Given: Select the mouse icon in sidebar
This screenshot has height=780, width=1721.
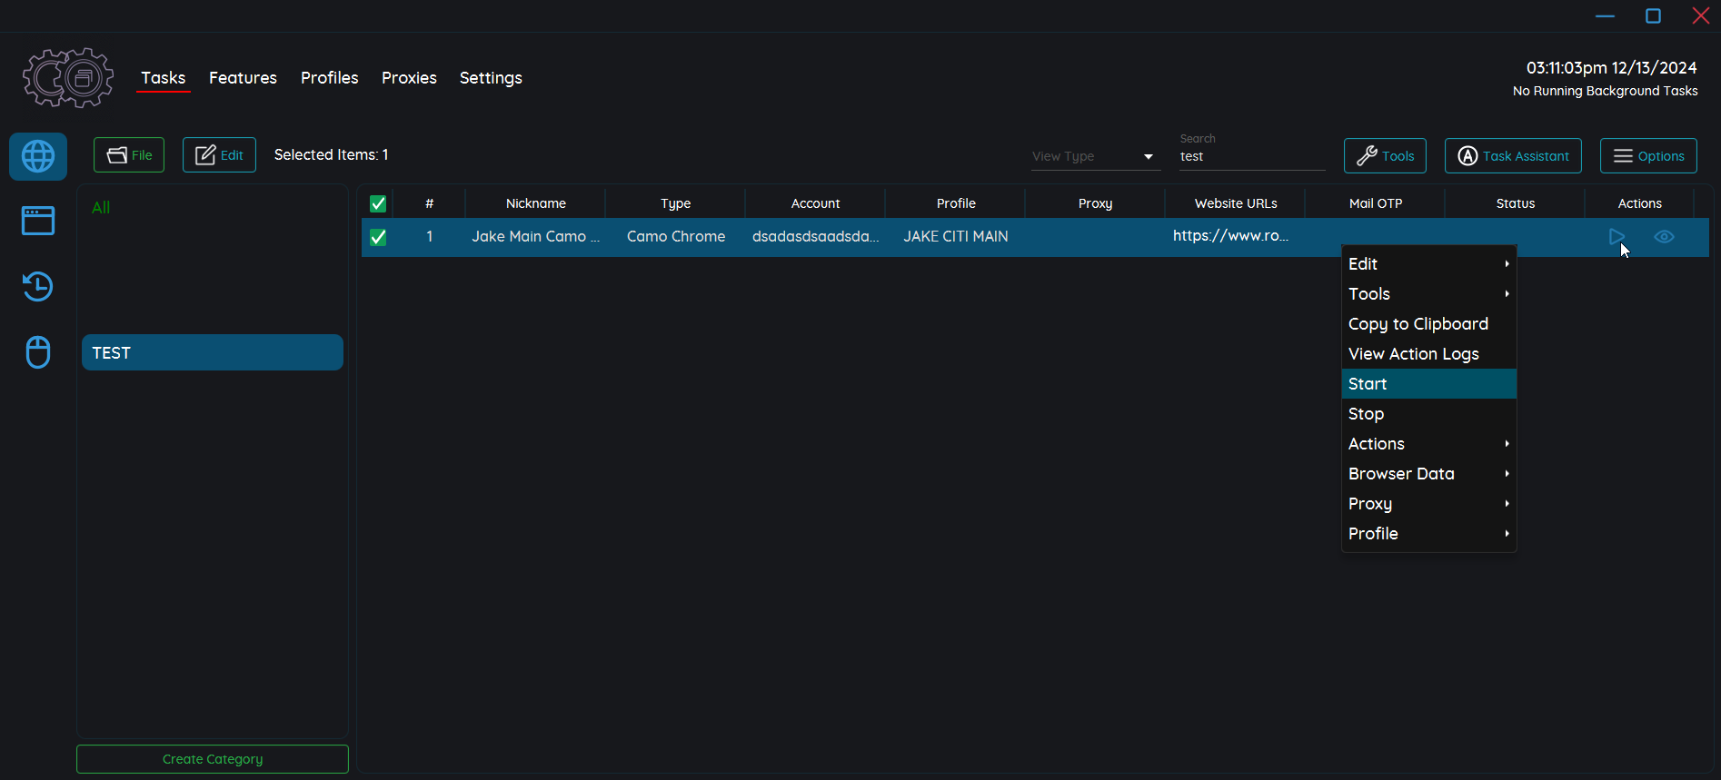Looking at the screenshot, I should pyautogui.click(x=38, y=352).
